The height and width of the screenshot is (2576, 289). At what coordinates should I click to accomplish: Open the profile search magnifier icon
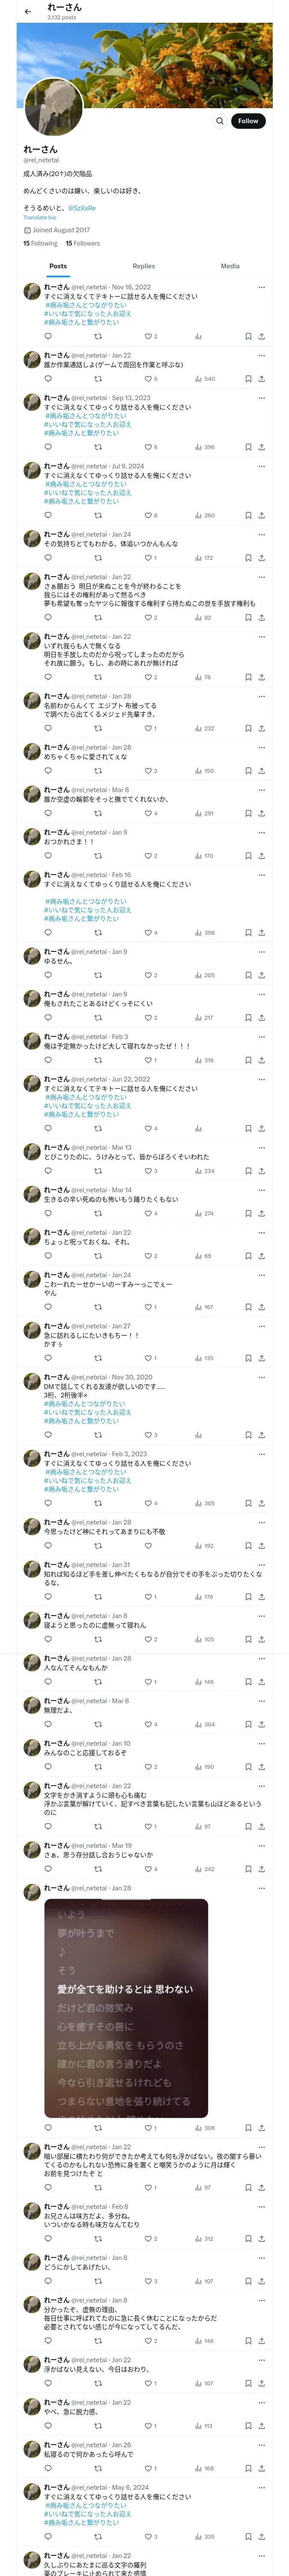[x=219, y=121]
